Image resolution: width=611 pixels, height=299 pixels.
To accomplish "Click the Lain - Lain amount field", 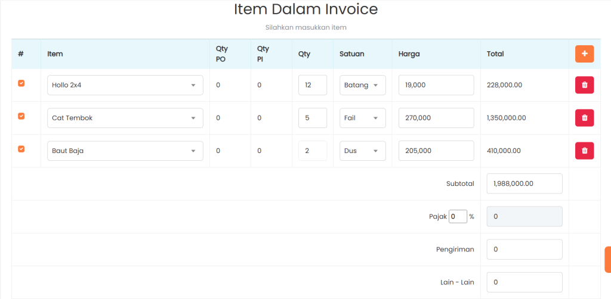I will pos(524,282).
